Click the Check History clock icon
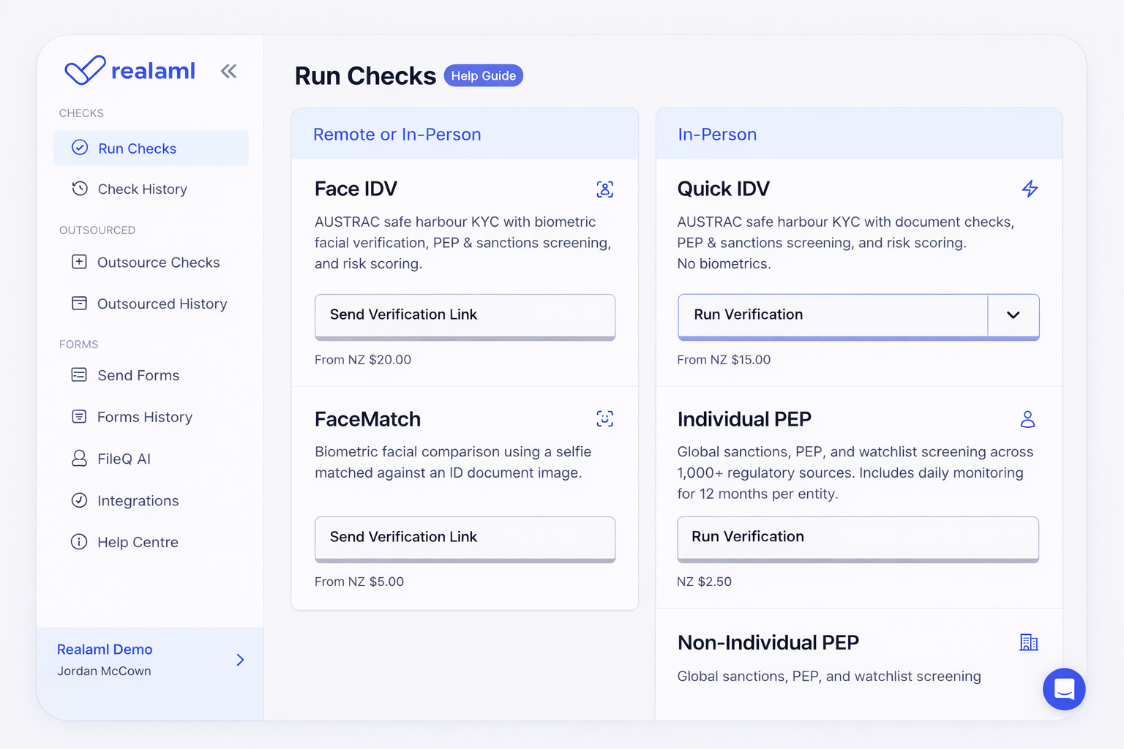This screenshot has width=1124, height=749. (80, 189)
